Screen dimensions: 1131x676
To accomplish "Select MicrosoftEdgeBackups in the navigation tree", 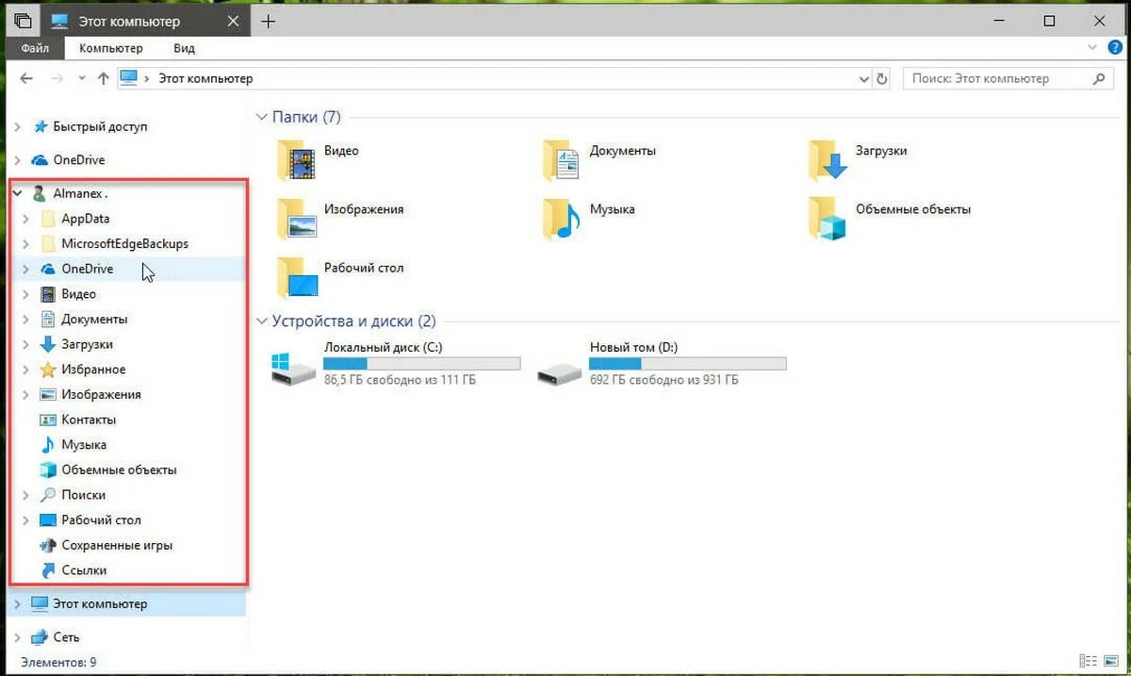I will coord(124,243).
